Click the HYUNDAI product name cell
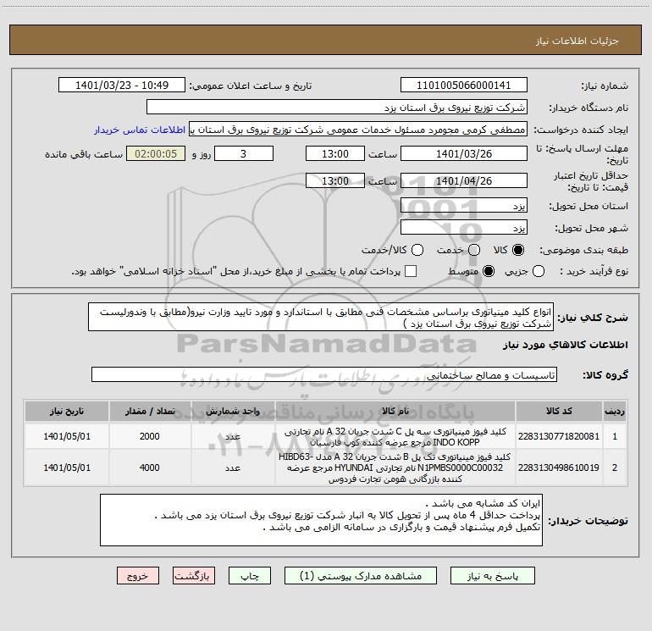652x631 pixels. click(x=395, y=468)
